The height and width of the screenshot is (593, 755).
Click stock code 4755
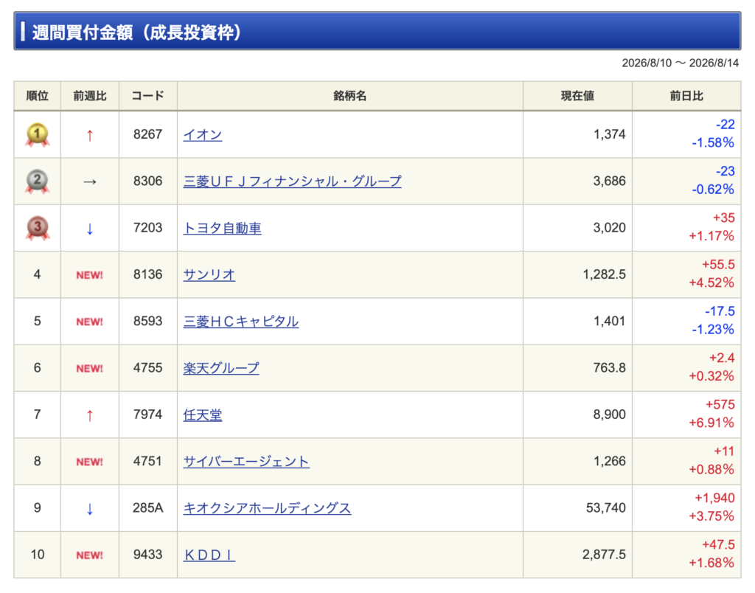coord(147,368)
